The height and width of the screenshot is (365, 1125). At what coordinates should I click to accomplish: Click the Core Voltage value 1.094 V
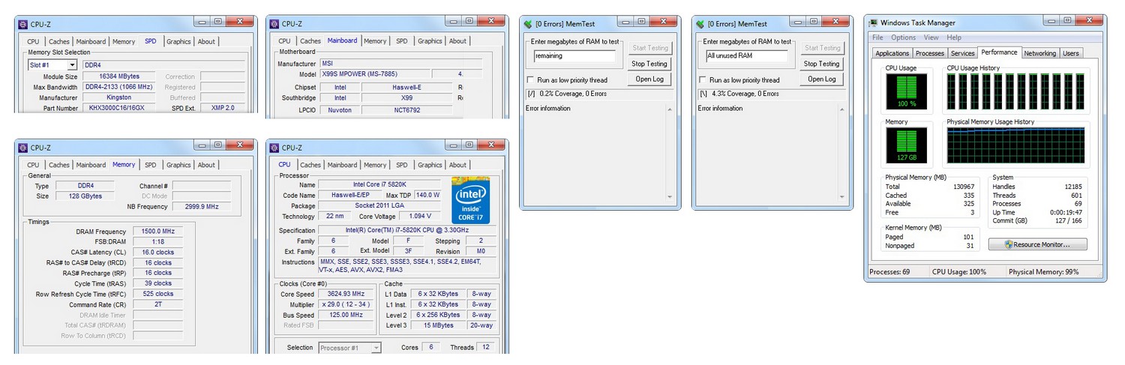(x=427, y=216)
